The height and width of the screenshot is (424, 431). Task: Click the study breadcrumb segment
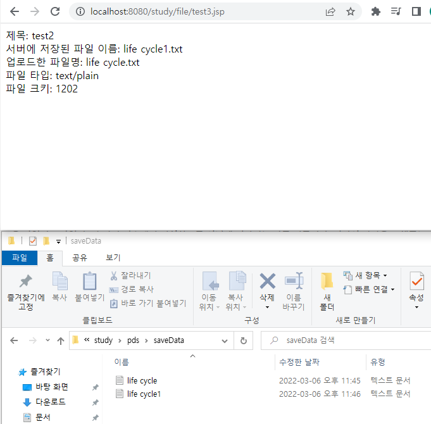point(103,340)
